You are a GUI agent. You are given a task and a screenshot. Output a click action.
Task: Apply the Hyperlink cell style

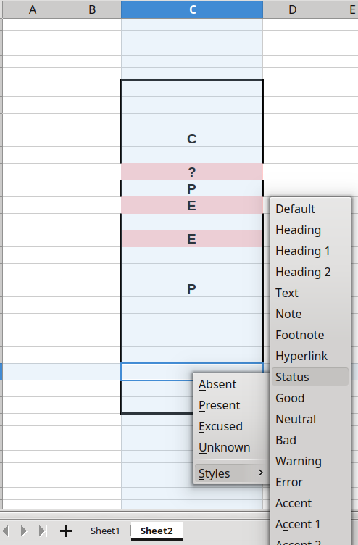310,356
